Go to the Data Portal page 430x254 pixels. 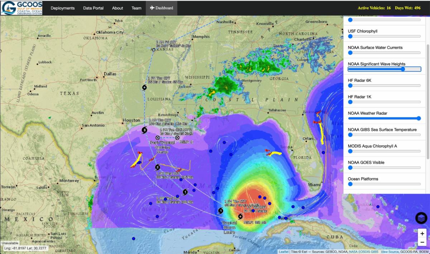[93, 8]
